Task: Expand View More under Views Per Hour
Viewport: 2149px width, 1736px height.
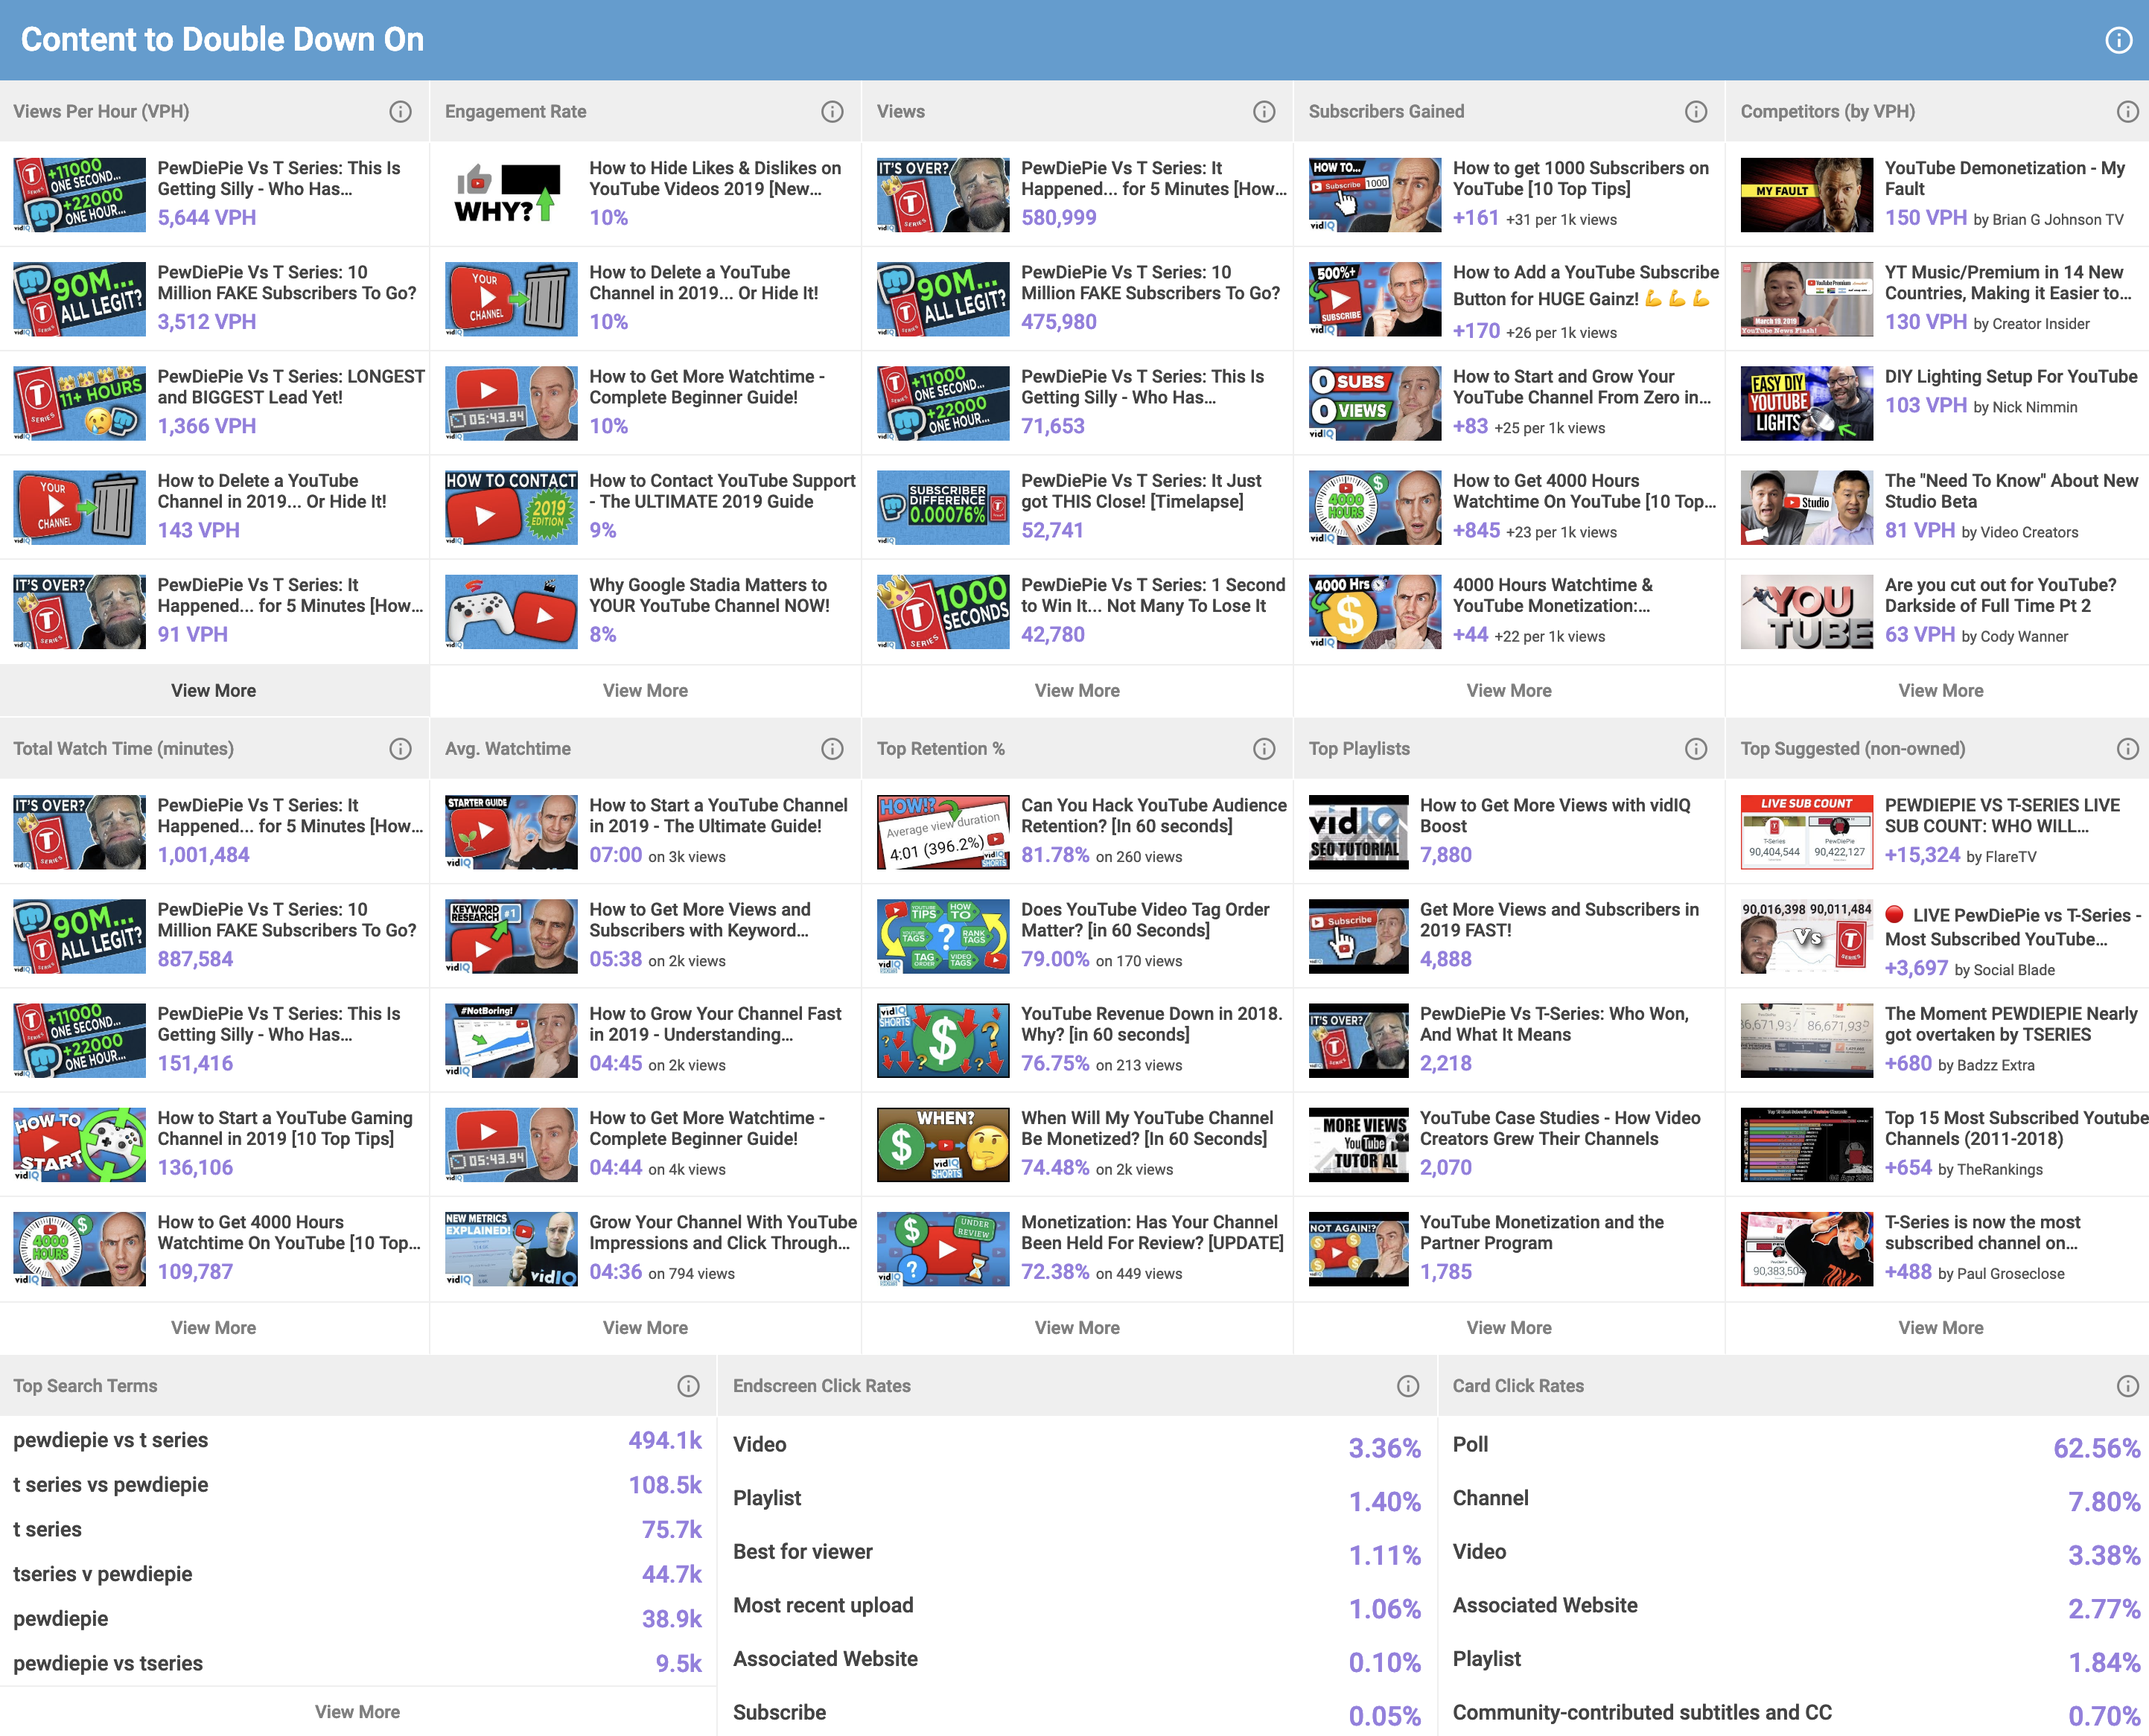Action: coord(213,690)
